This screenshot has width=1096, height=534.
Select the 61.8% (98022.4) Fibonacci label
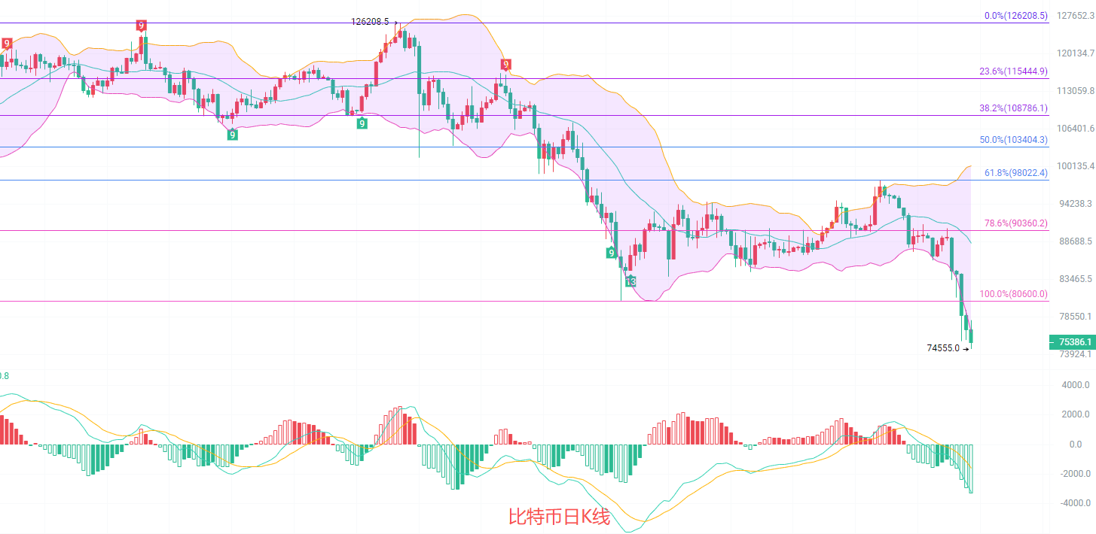1015,173
